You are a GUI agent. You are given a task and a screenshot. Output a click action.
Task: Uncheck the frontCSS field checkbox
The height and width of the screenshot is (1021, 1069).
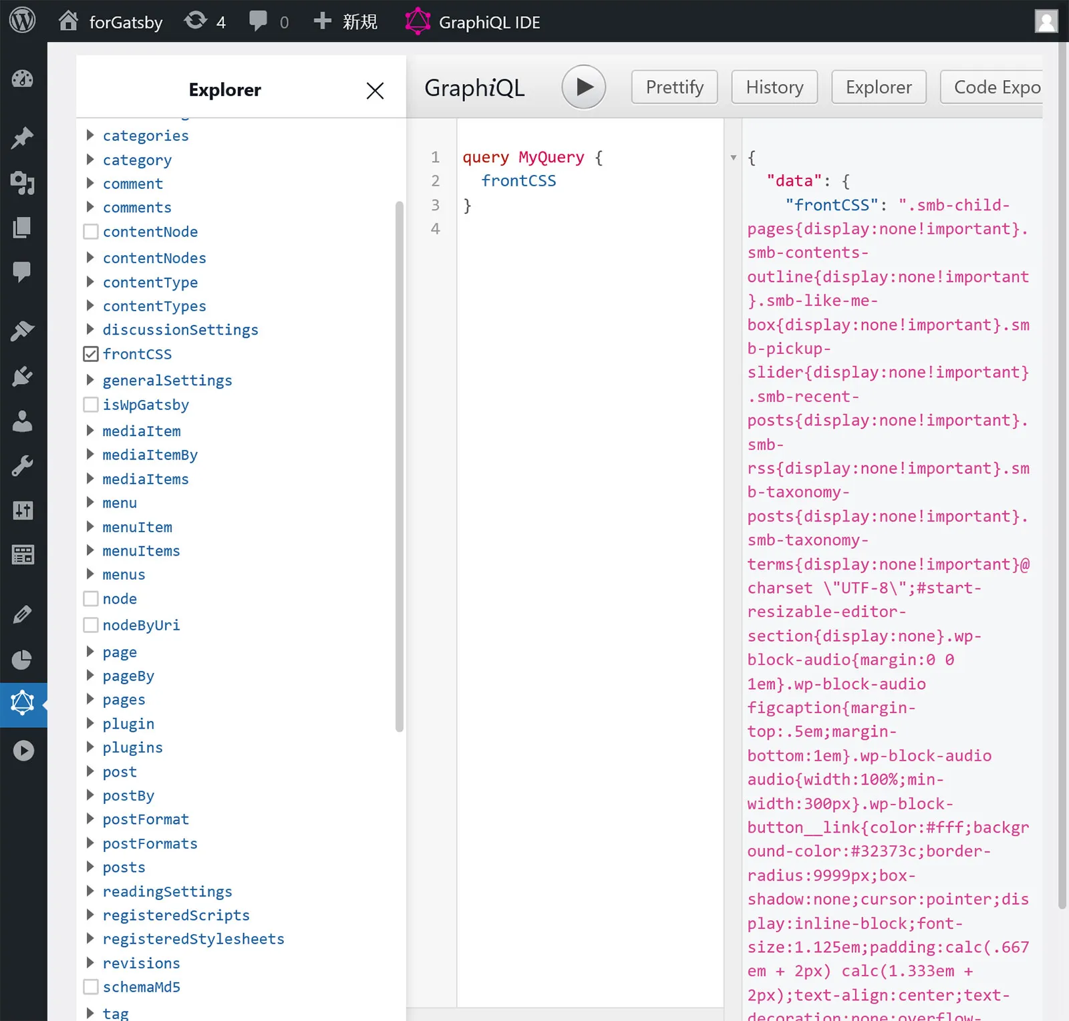pos(91,354)
